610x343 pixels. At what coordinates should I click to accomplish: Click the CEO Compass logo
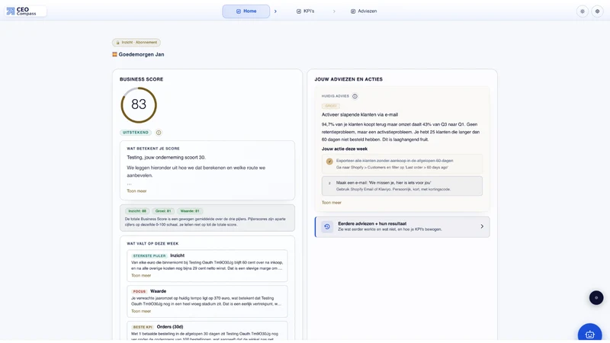26,11
